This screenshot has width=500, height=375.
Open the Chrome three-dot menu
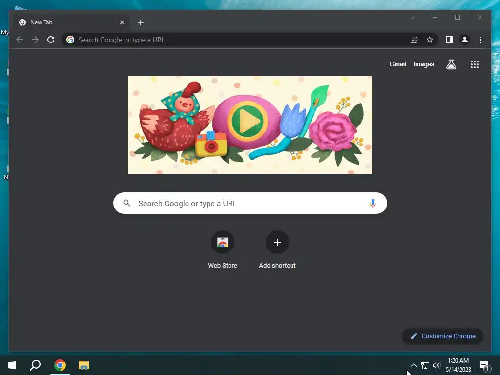(x=480, y=40)
